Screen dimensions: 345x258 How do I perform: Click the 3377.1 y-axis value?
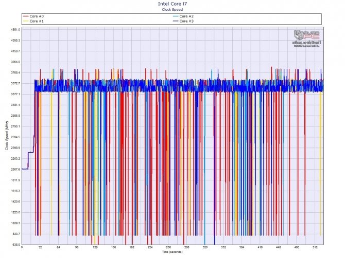[x=15, y=94]
